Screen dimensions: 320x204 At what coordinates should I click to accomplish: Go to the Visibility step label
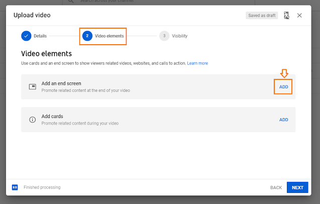coord(180,36)
